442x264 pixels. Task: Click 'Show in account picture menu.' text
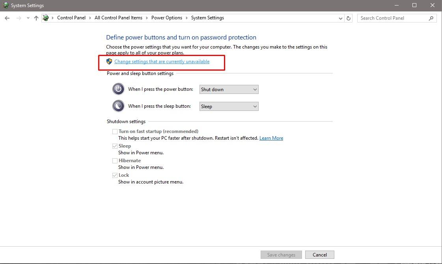[x=151, y=182]
